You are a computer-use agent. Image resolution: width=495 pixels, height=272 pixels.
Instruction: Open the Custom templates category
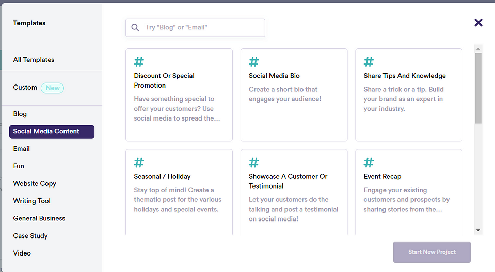tap(25, 88)
